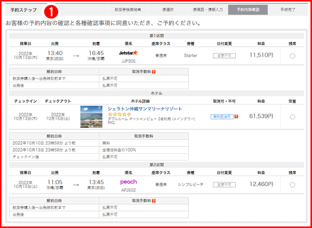The width and height of the screenshot is (312, 228).
Task: Click the ホテル section header
Action: point(157,93)
